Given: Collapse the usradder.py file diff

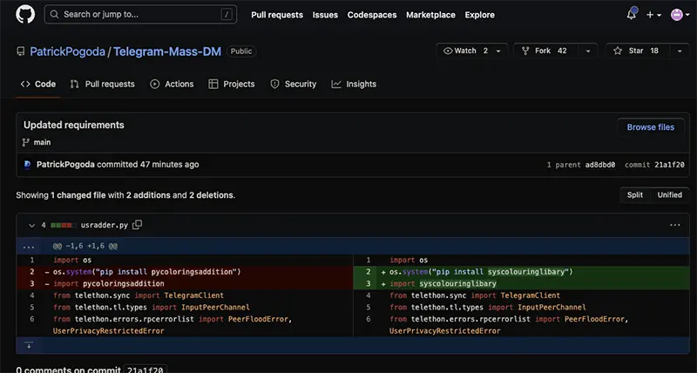Looking at the screenshot, I should coord(31,226).
